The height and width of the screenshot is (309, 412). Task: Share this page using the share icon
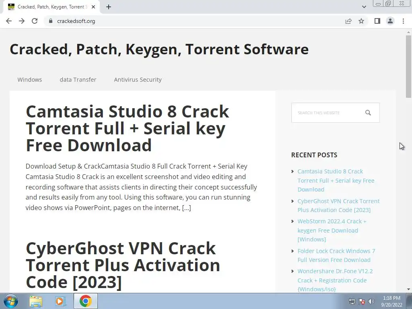tap(348, 21)
